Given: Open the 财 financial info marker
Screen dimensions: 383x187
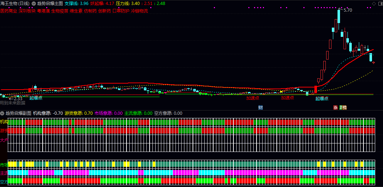Looking at the screenshot, I should pyautogui.click(x=261, y=107).
